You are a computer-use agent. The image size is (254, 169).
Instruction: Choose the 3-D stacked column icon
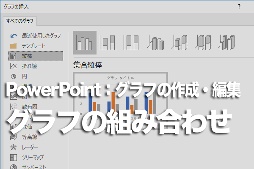click(179, 43)
